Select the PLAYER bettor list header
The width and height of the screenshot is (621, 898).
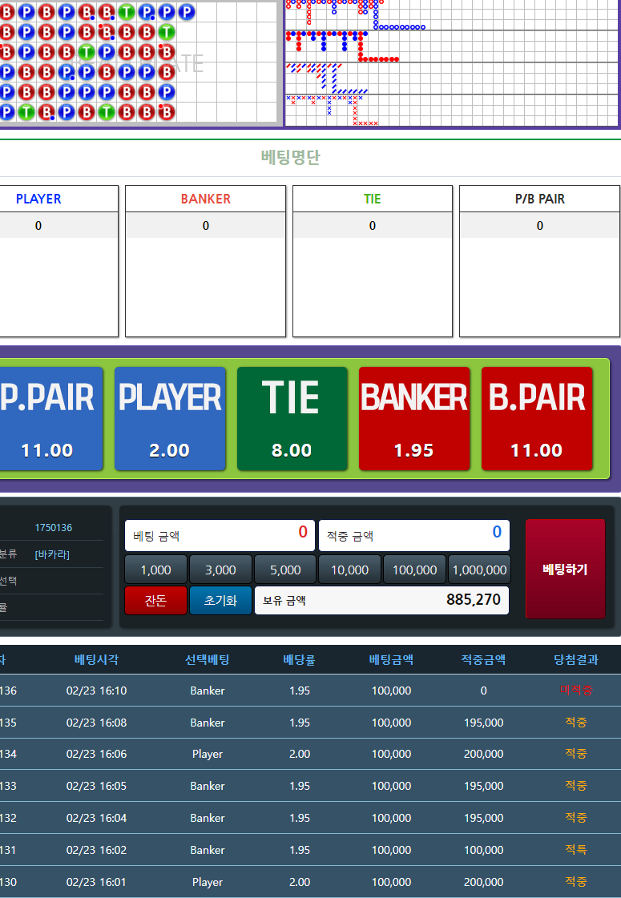(38, 199)
